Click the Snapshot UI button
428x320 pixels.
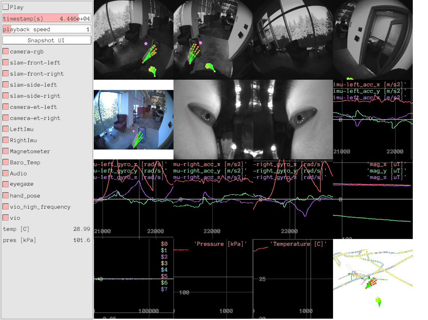[x=46, y=40]
